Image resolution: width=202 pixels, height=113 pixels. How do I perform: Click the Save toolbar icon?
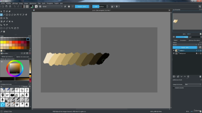(10, 7)
